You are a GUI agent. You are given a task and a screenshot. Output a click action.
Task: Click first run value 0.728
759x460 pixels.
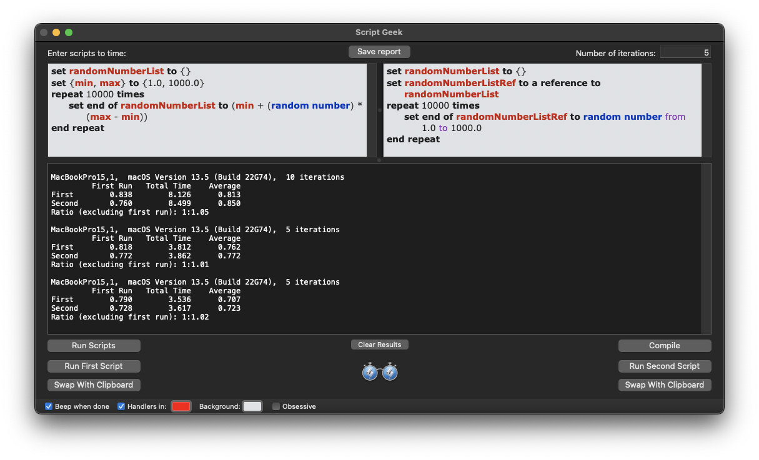[121, 308]
